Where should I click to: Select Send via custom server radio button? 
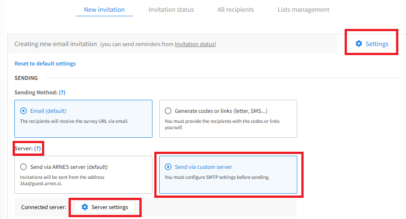168,167
